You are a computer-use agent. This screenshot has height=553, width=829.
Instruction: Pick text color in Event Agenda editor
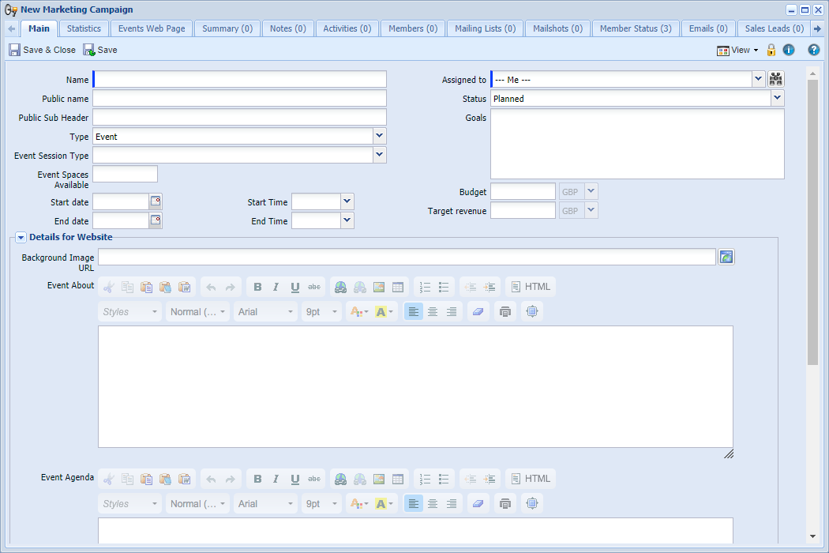coord(359,504)
